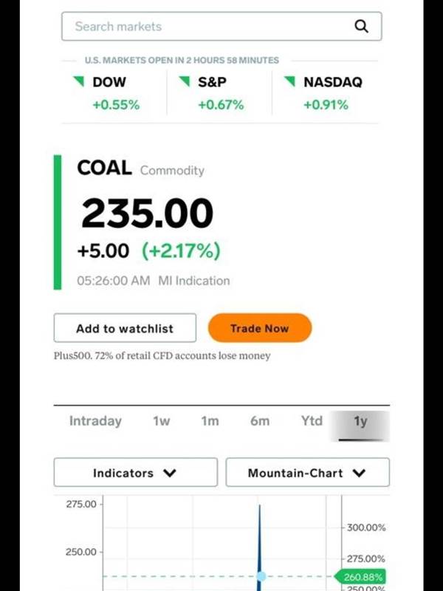This screenshot has width=443, height=591.
Task: Click the orange Trade Now button
Action: pos(260,328)
